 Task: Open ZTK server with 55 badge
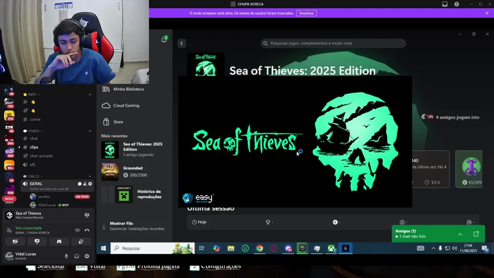[9, 128]
